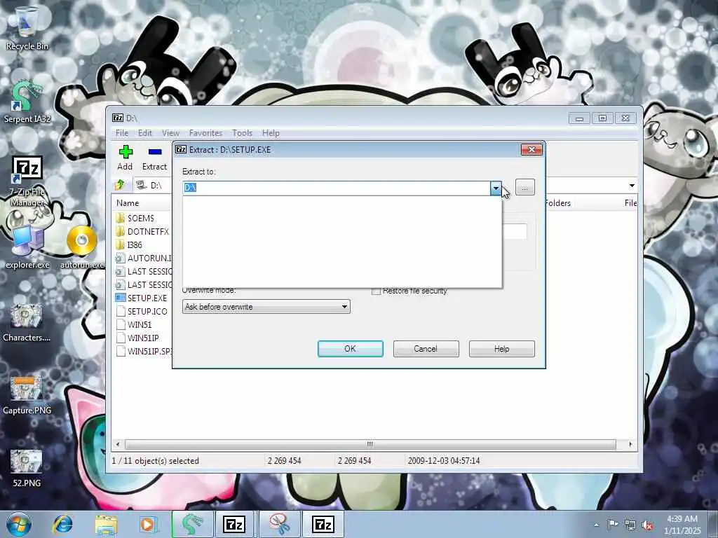Go up one folder level arrow icon

120,185
